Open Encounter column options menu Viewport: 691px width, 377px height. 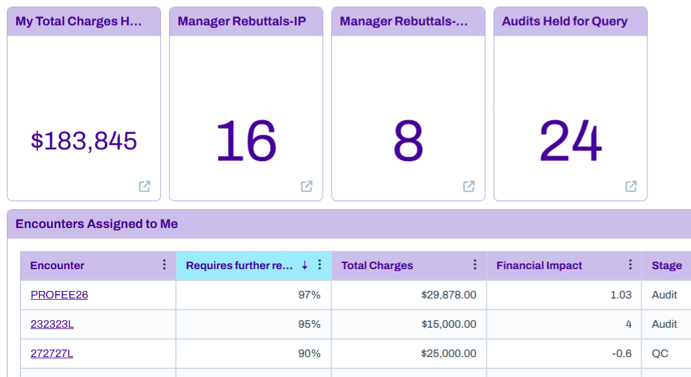pos(164,265)
